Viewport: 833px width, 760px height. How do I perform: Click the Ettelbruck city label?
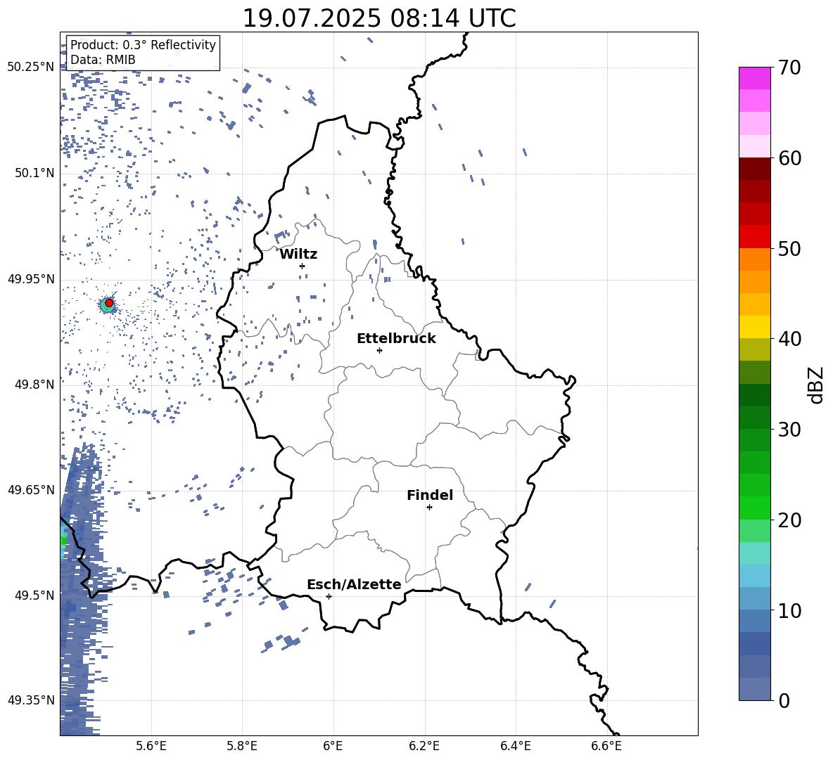coord(396,339)
